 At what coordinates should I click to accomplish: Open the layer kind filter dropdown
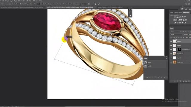(x=175, y=32)
